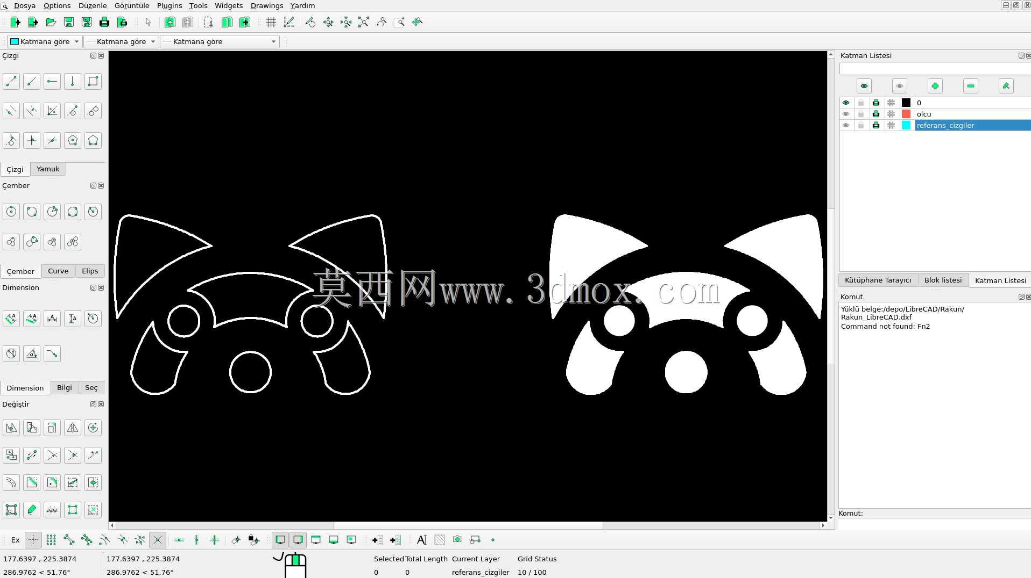This screenshot has width=1031, height=578.
Task: Toggle snap to intersection
Action: point(157,540)
